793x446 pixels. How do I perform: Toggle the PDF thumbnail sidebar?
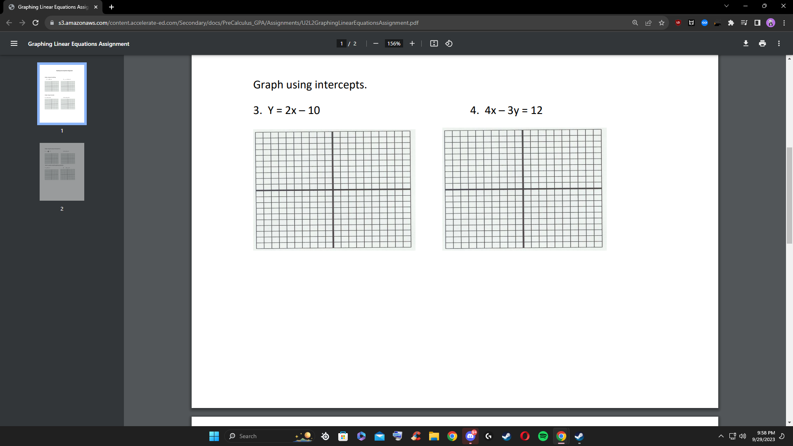[x=14, y=43]
